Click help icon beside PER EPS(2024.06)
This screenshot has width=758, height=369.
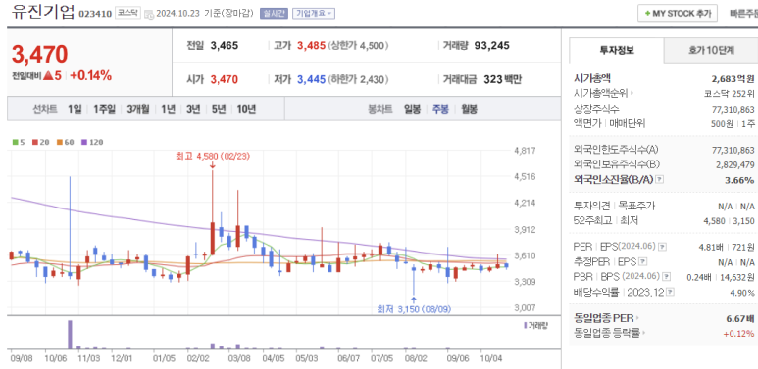662,247
